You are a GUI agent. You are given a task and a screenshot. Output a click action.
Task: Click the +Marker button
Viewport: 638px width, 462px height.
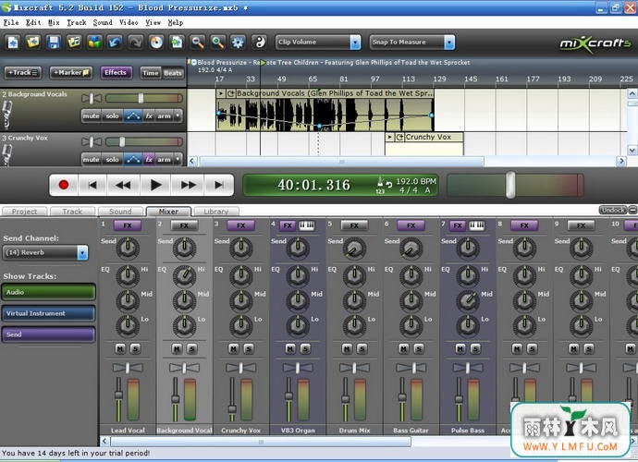pyautogui.click(x=71, y=73)
